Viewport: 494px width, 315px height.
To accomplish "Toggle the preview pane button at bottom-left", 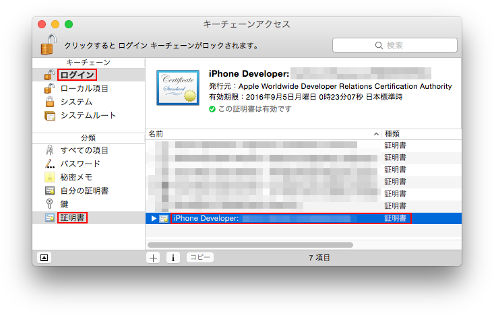I will pos(44,258).
